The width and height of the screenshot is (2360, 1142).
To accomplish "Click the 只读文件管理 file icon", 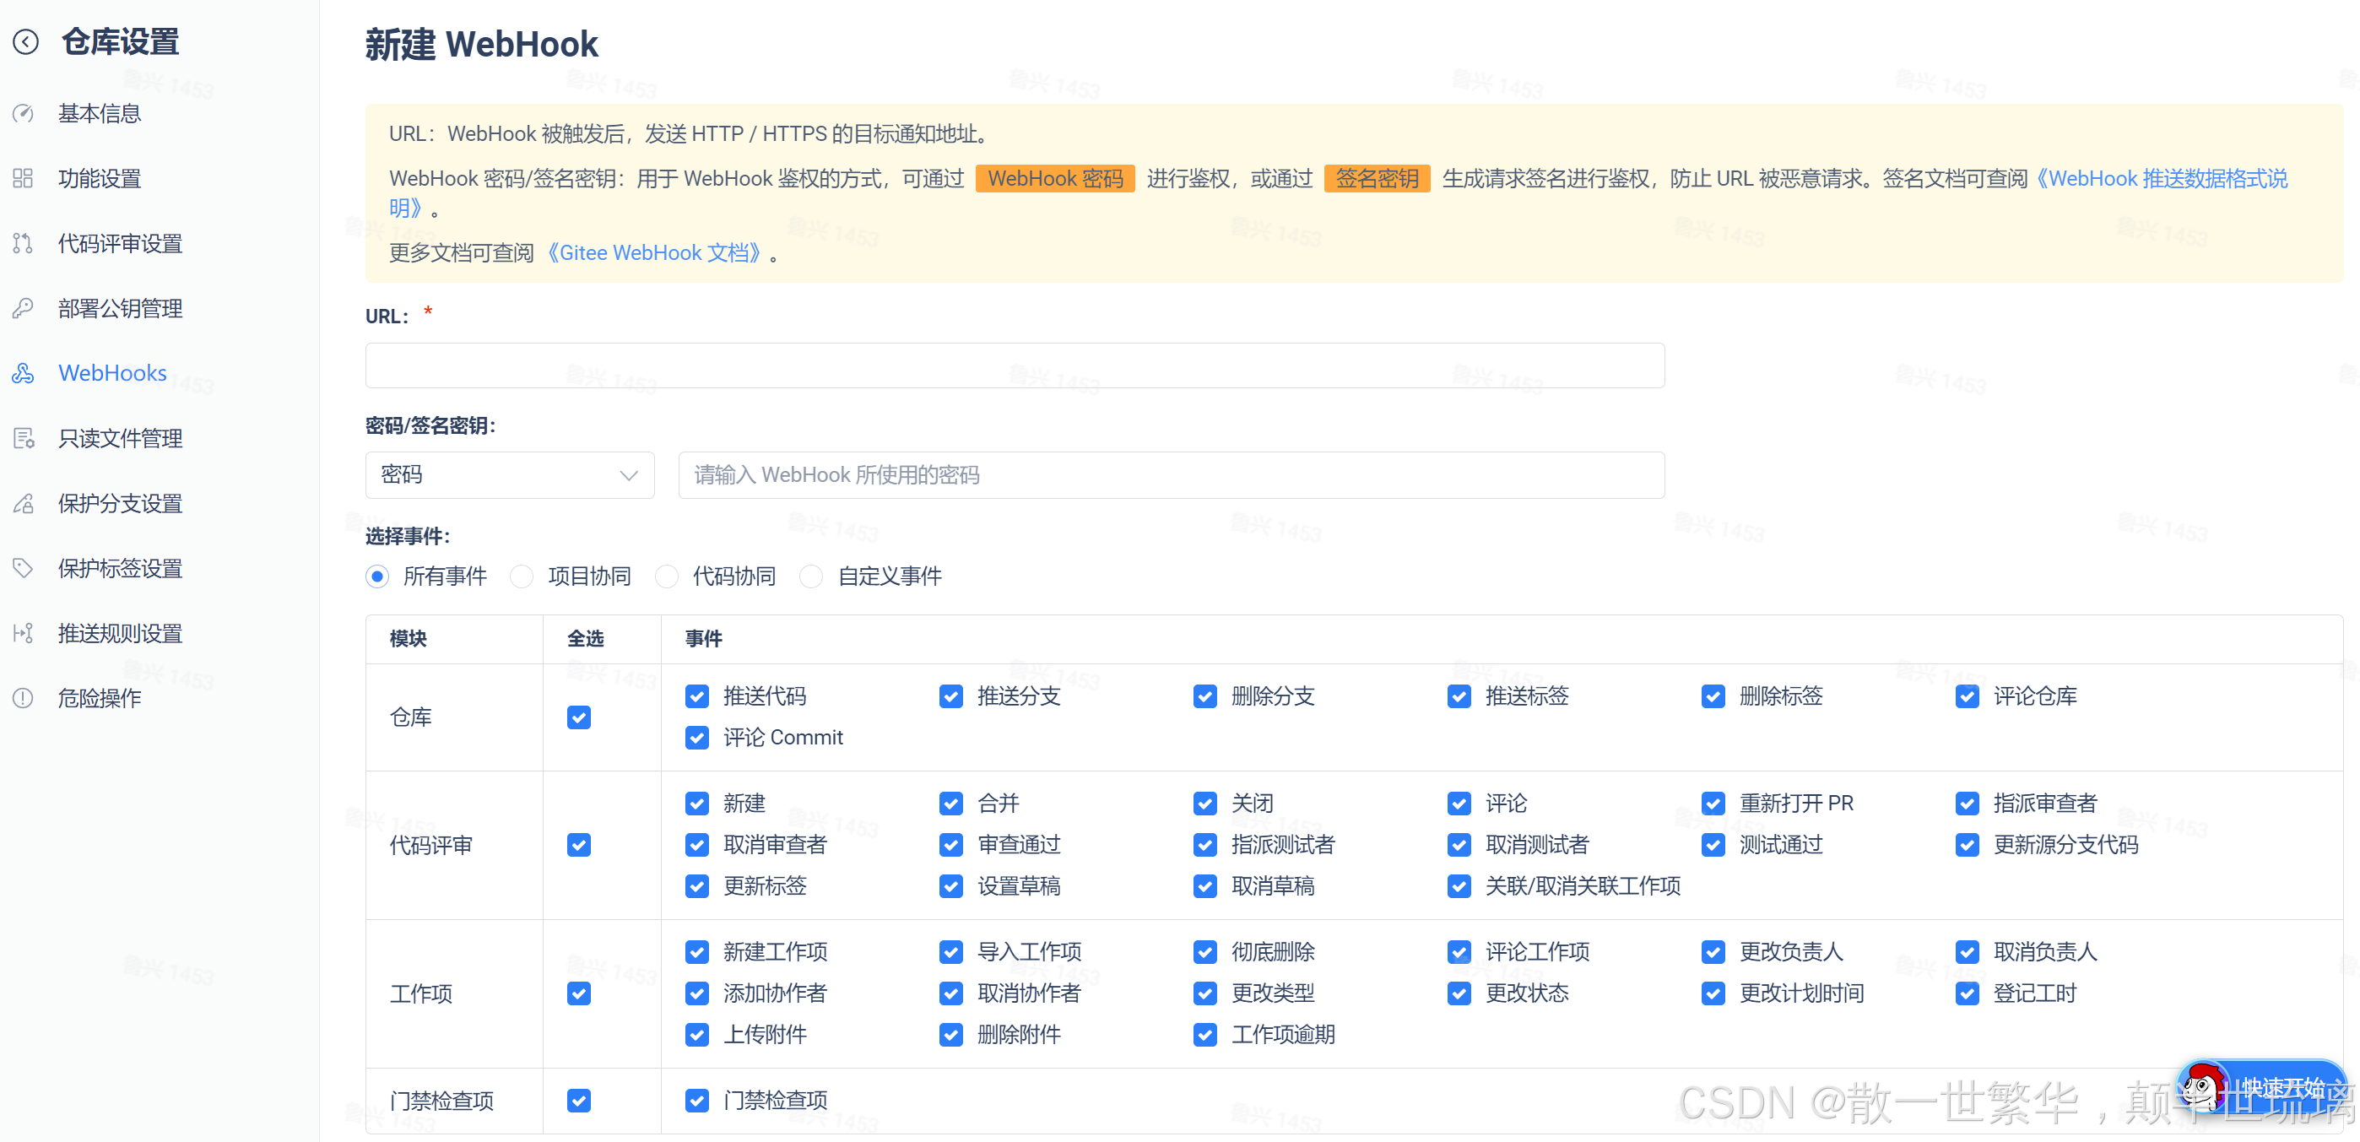I will (x=23, y=439).
